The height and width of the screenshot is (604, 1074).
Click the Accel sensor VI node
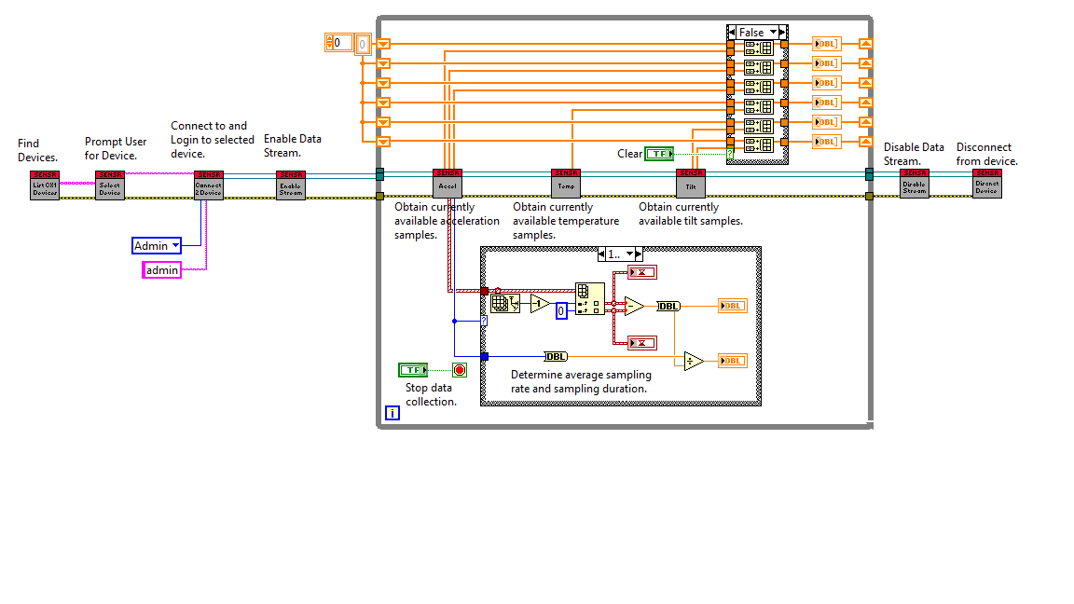click(x=447, y=184)
